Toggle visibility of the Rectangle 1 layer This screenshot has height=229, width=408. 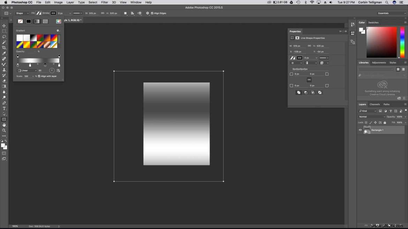[x=360, y=130]
